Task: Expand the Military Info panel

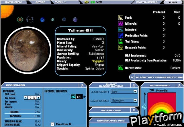Action: (x=134, y=110)
